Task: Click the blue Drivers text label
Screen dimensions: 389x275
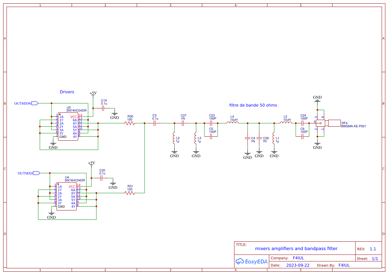Action: [x=67, y=92]
